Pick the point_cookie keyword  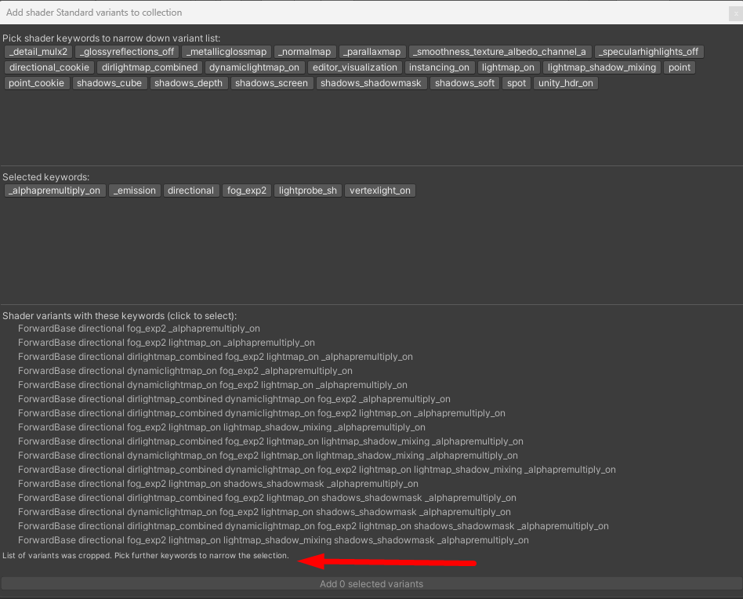click(37, 83)
